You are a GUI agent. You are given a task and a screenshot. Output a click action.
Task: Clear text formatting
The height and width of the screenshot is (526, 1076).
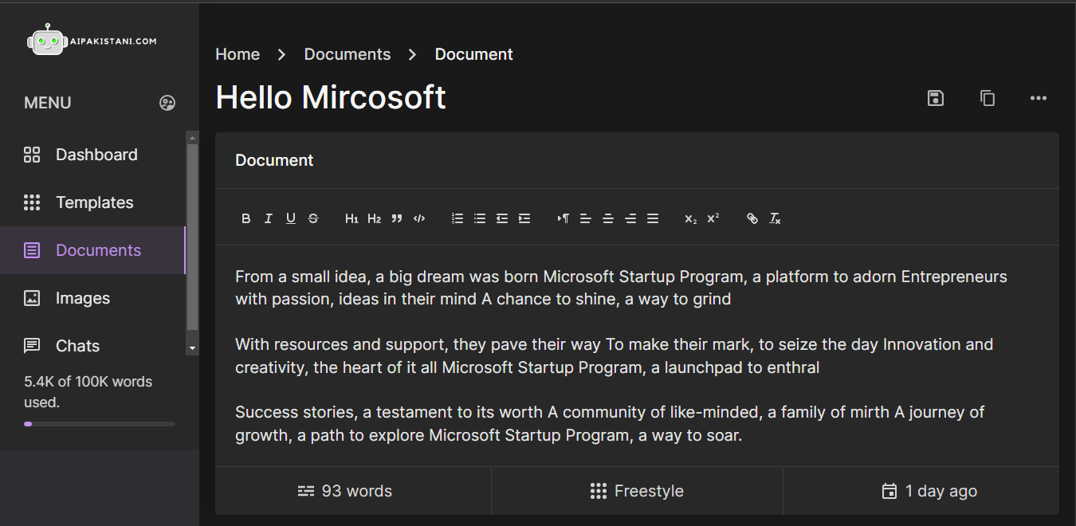point(775,218)
